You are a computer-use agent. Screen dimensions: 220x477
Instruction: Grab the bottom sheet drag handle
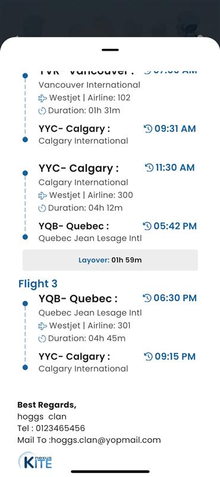click(110, 49)
